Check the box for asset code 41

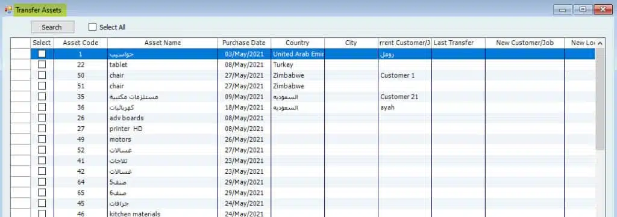point(42,160)
